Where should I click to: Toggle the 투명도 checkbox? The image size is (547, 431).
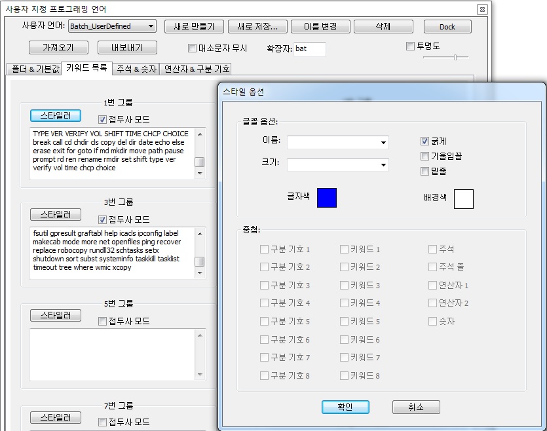(410, 45)
